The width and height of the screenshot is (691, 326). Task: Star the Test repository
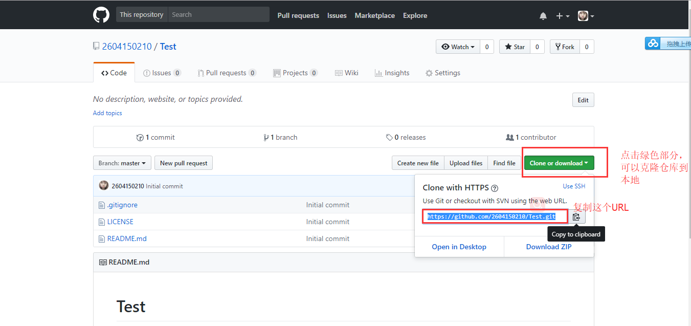coord(515,47)
